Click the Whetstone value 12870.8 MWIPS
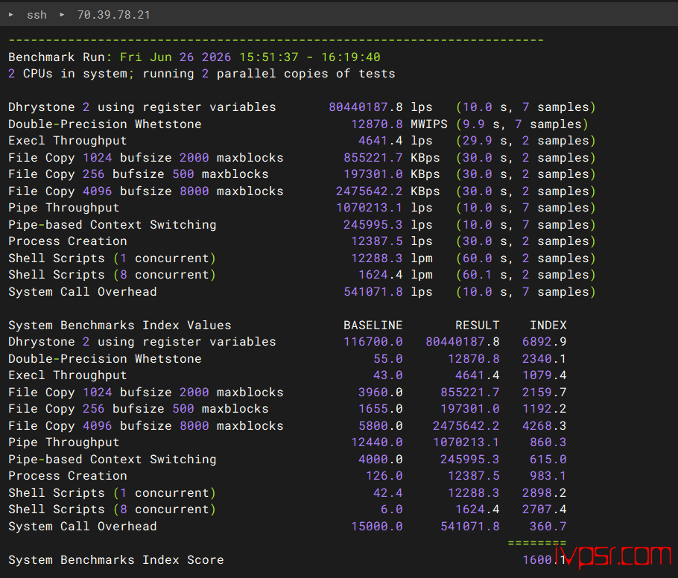Viewport: 678px width, 578px height. coord(399,124)
